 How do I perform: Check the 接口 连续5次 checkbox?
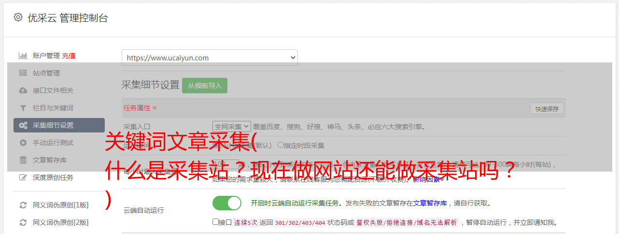pos(215,222)
